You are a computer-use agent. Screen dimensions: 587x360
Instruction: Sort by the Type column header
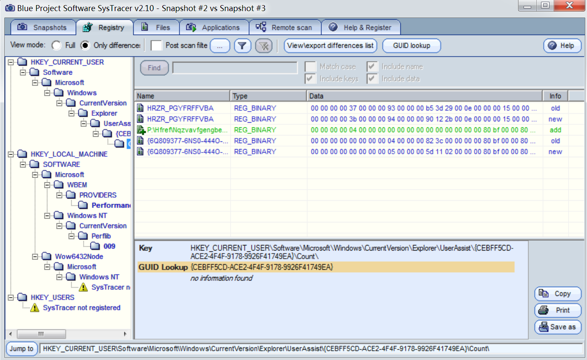coord(268,96)
